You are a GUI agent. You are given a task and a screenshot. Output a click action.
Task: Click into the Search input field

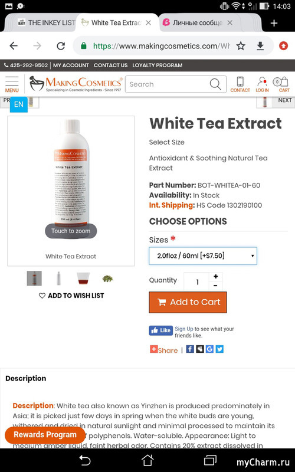[x=167, y=84]
